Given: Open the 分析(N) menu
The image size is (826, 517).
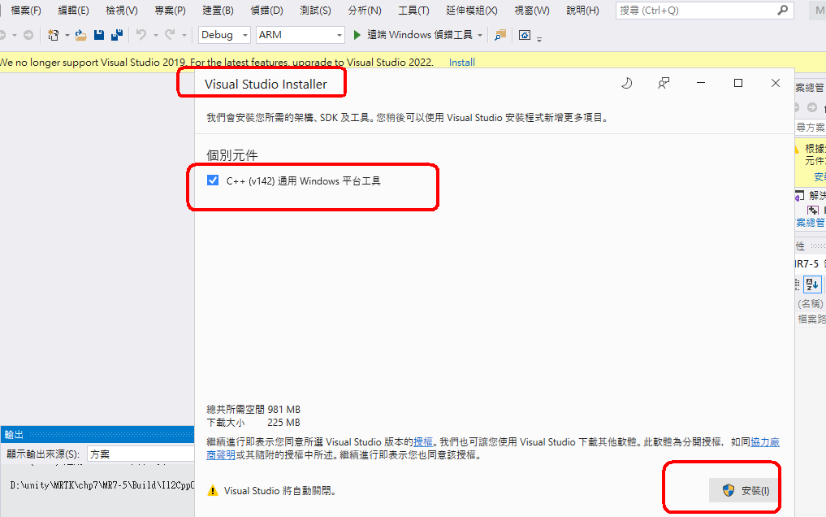Looking at the screenshot, I should pos(365,11).
